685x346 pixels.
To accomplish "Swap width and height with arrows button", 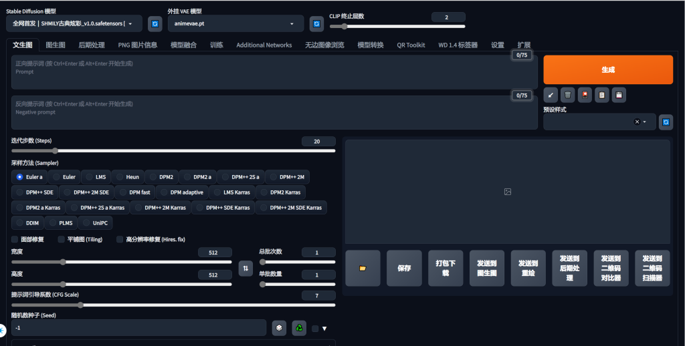I will tap(246, 269).
